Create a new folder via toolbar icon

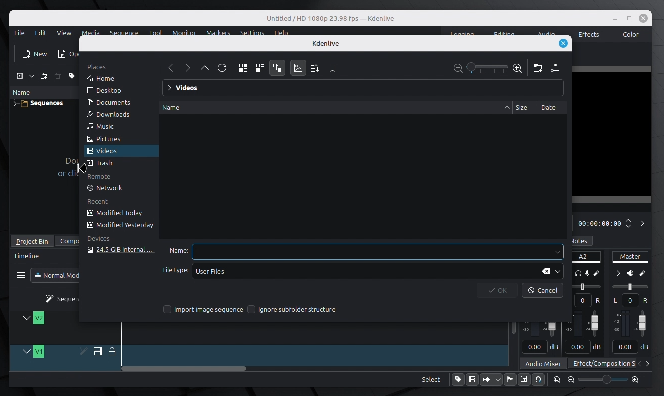(538, 68)
